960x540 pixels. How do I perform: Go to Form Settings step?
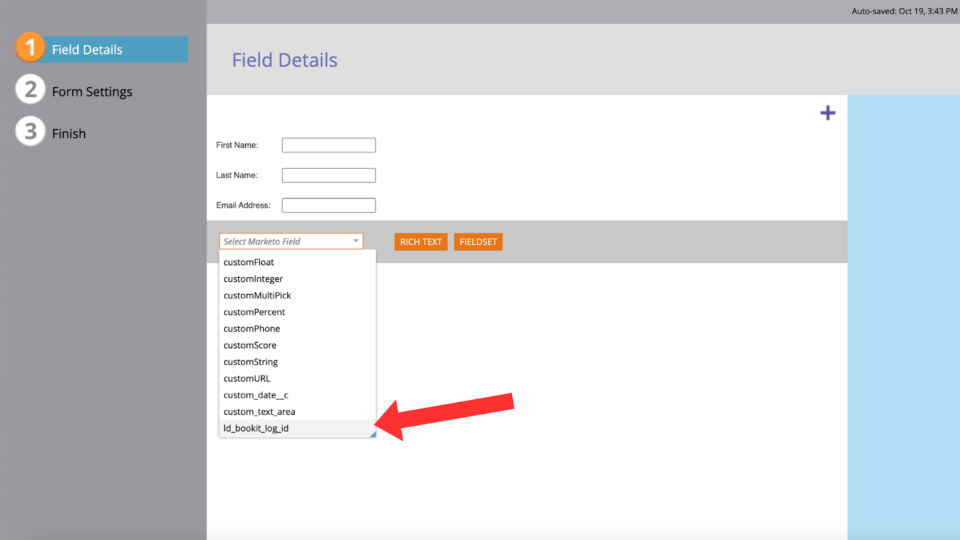coord(92,92)
